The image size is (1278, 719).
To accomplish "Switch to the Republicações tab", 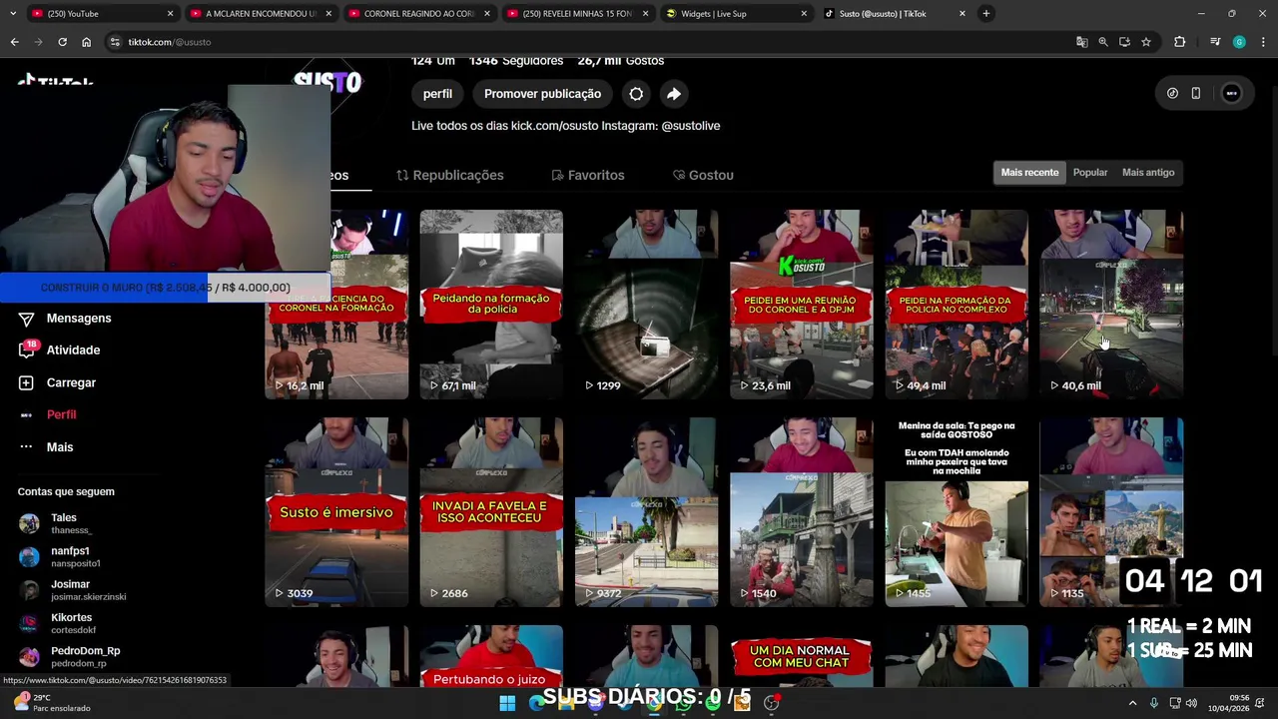I will coord(450,175).
